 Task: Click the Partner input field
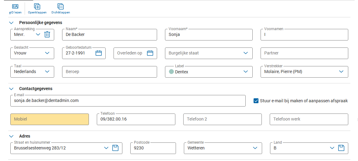click(304, 53)
